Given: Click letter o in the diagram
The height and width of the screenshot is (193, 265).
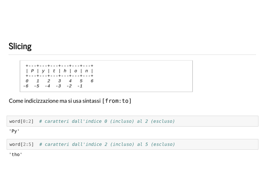Looking at the screenshot, I should [76, 71].
